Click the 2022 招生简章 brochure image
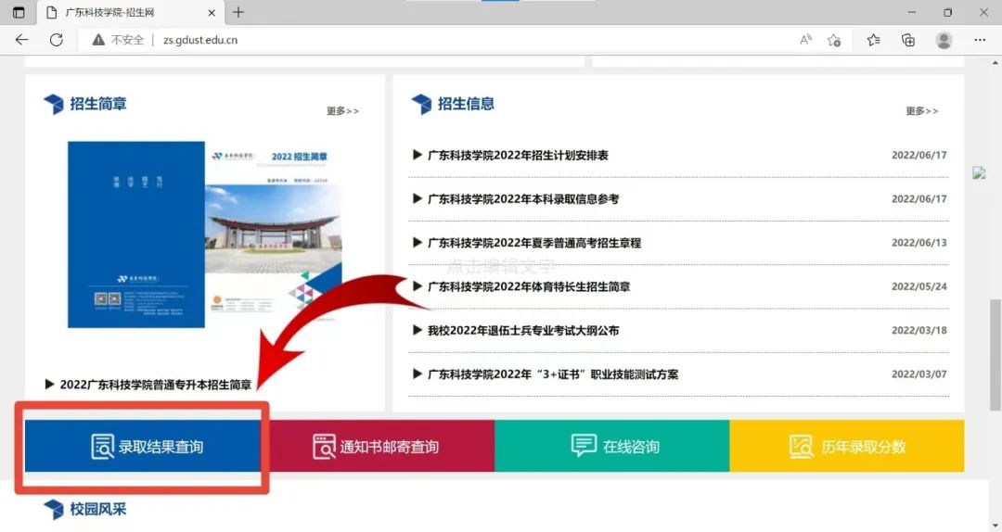The image size is (1002, 532). (205, 234)
